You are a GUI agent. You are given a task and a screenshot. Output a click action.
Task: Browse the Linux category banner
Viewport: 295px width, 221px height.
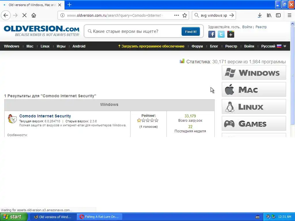254,106
